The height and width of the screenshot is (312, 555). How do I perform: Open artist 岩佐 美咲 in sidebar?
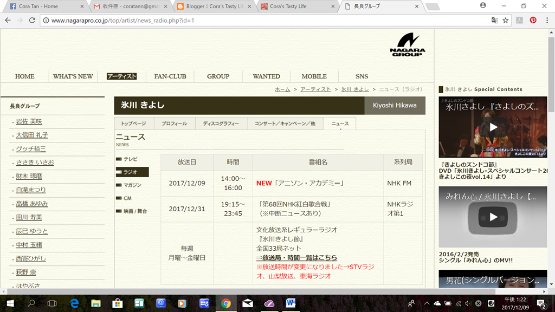29,121
